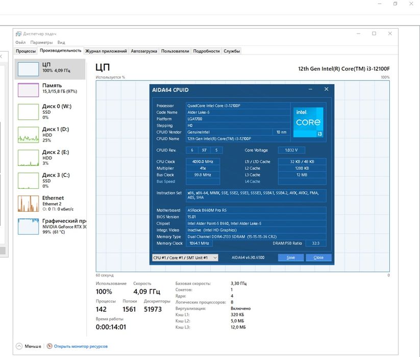Click the Chipset Intel Alder Point-S B660 field
The image size is (420, 357).
pyautogui.click(x=256, y=223)
